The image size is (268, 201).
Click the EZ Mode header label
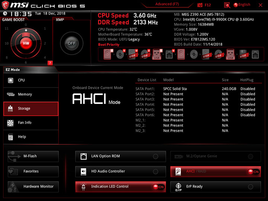click(13, 70)
